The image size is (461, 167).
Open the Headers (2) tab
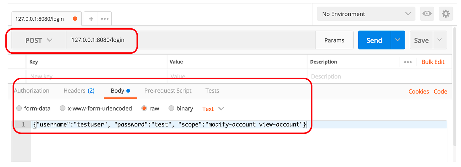[x=79, y=91]
